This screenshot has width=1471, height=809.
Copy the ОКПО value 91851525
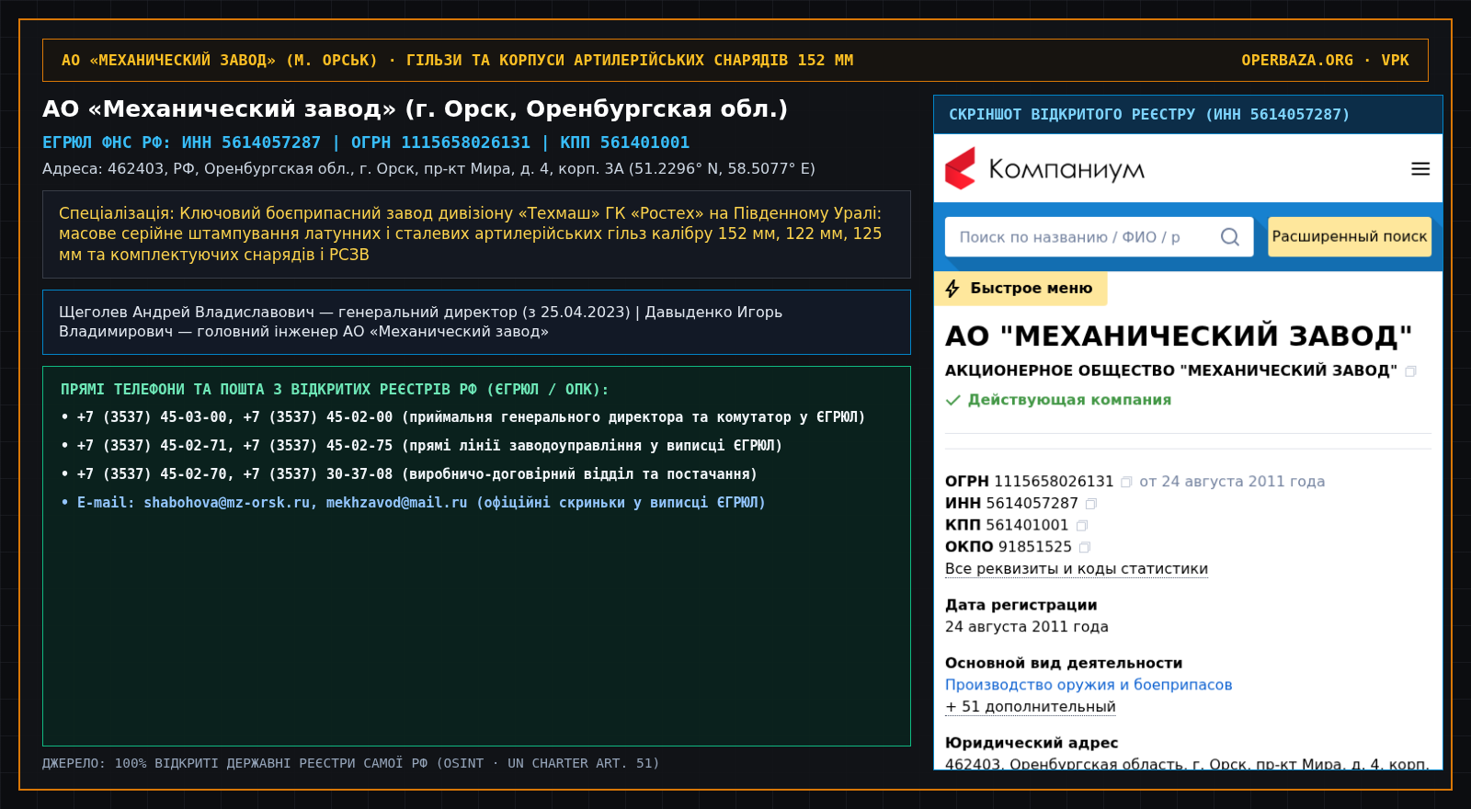pos(1085,547)
